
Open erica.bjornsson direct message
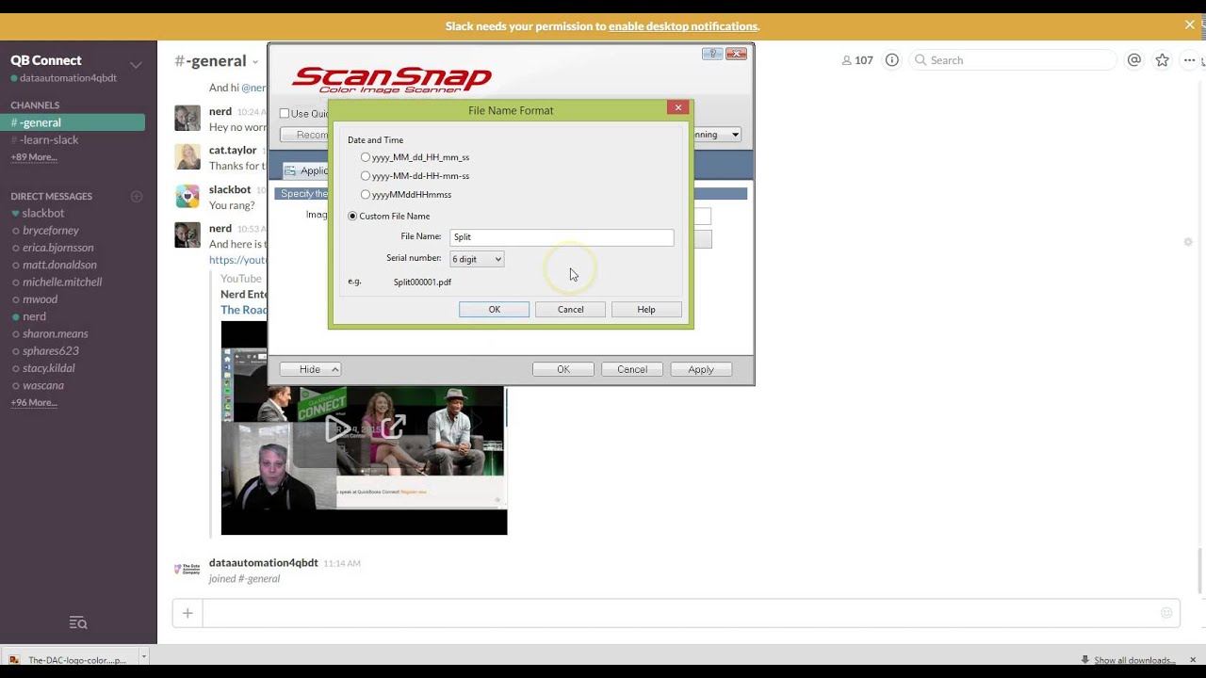(57, 248)
